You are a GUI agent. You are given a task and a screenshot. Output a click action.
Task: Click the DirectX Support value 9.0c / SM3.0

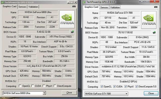[x=66, y=46]
